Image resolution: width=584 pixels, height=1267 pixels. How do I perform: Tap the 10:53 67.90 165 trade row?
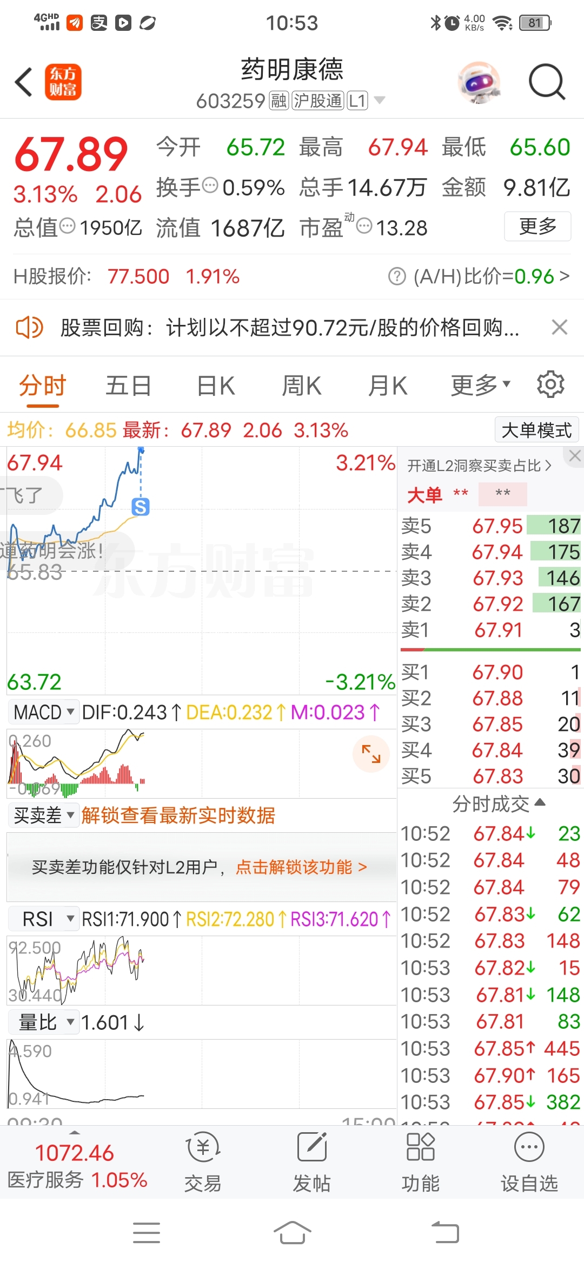coord(490,1075)
